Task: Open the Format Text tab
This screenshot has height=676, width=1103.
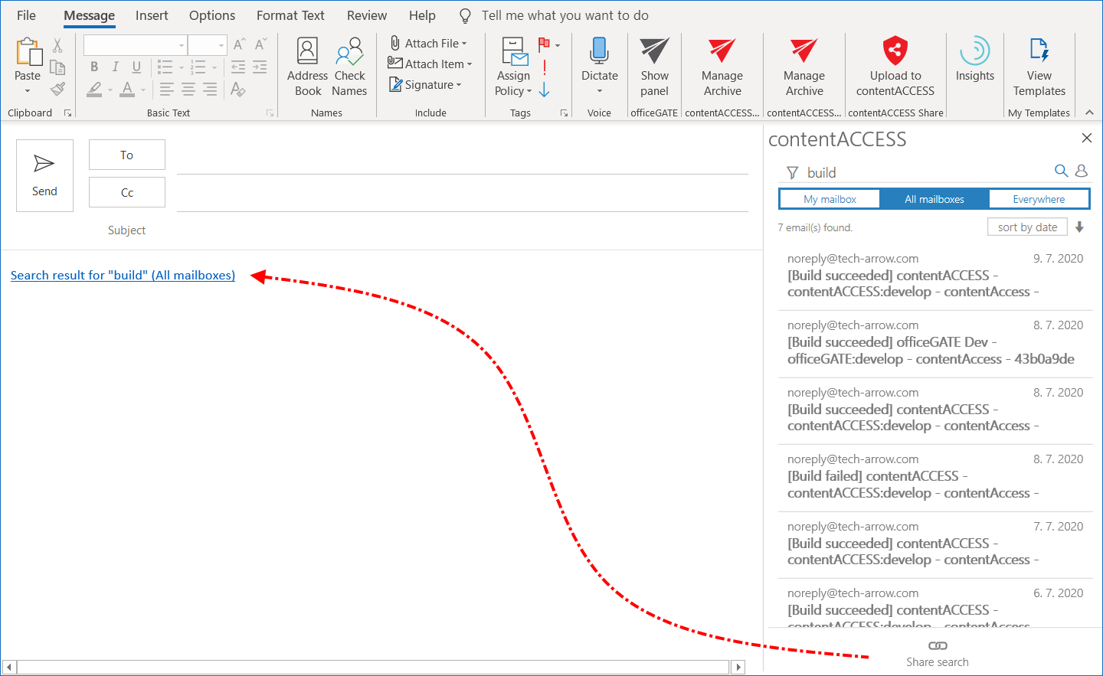Action: pos(290,15)
